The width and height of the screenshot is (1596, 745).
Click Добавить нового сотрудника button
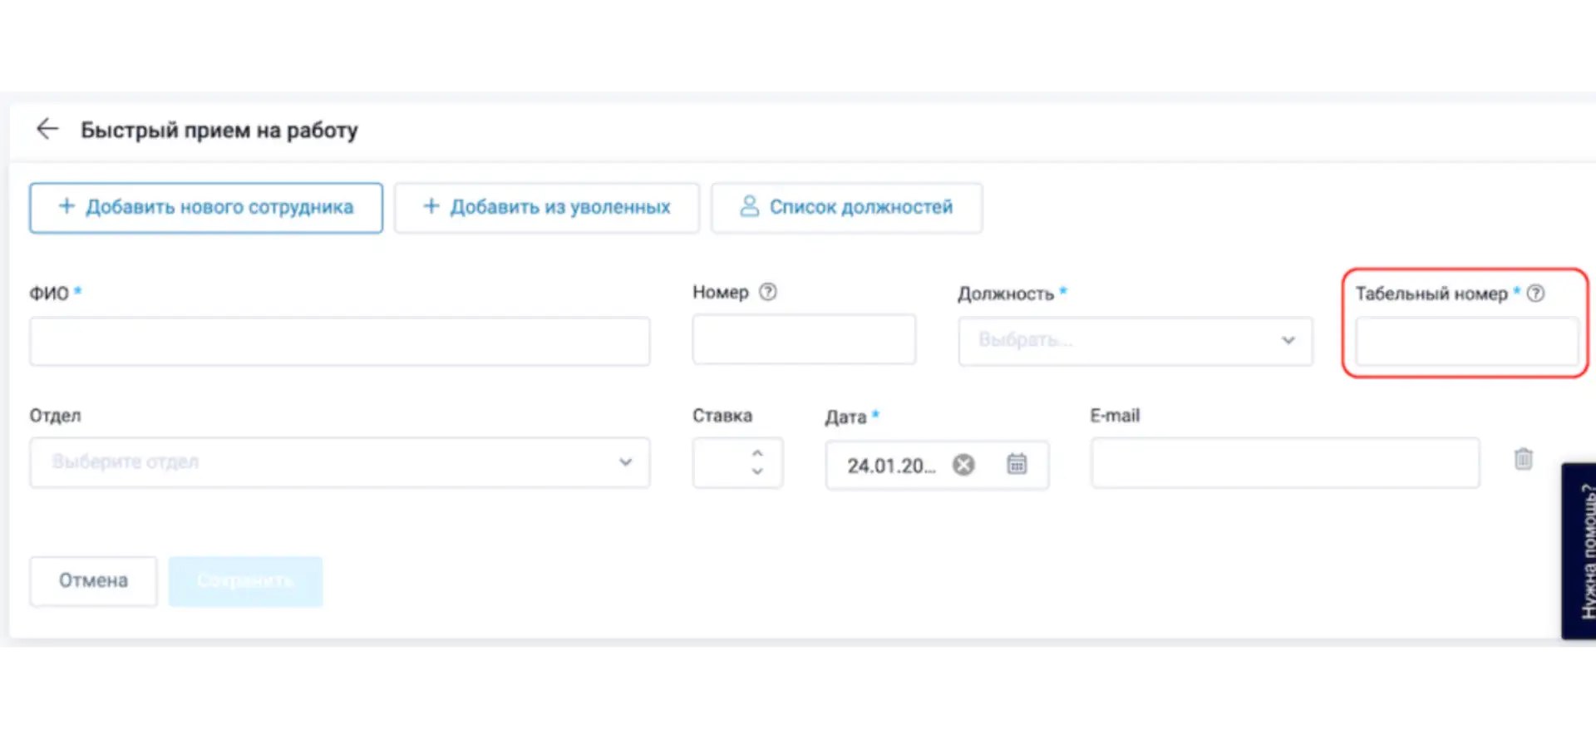pyautogui.click(x=206, y=208)
